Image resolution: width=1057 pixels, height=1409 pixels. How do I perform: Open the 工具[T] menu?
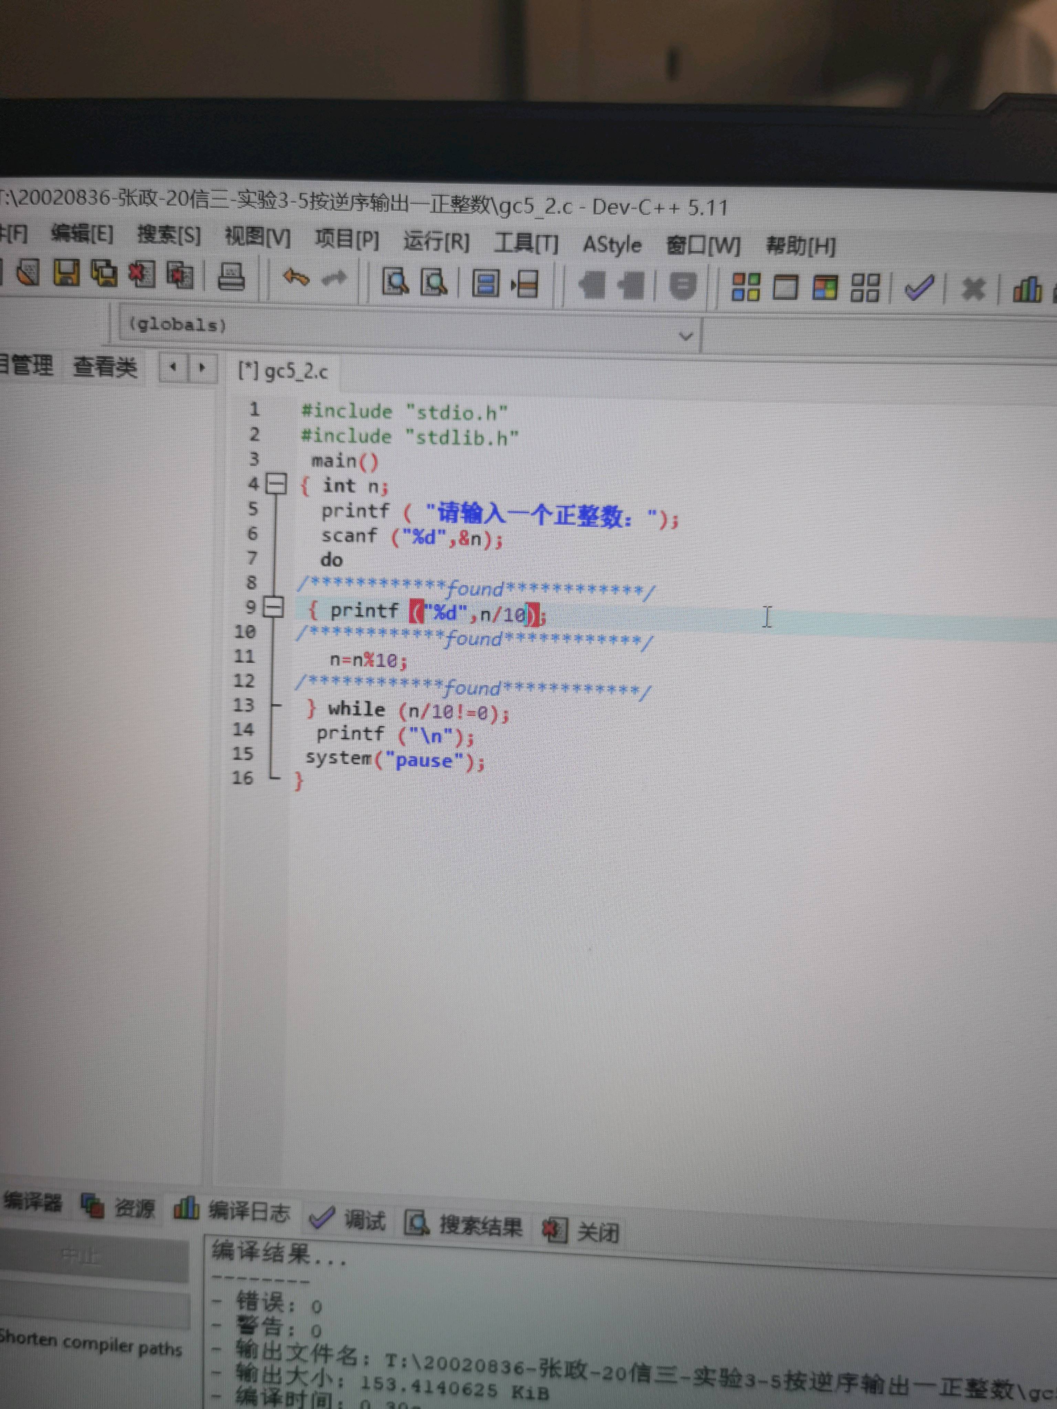click(526, 243)
